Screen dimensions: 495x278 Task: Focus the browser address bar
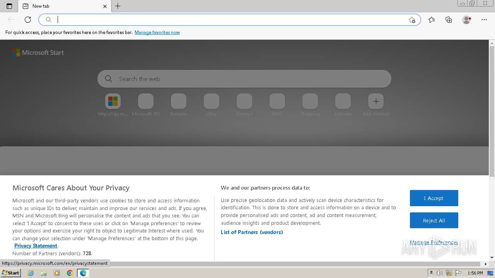(x=230, y=20)
